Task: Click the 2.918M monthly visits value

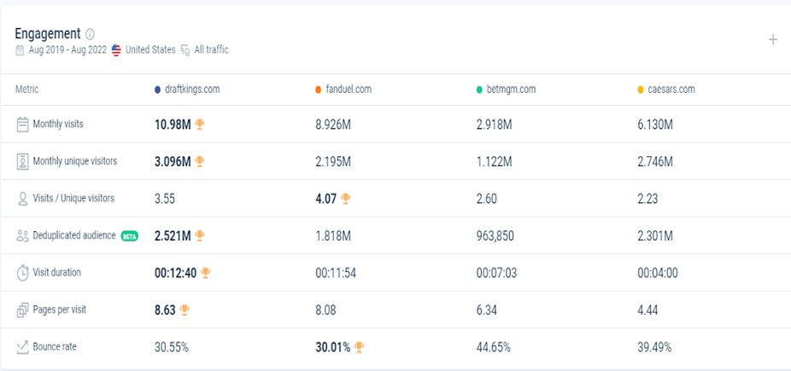Action: click(494, 125)
